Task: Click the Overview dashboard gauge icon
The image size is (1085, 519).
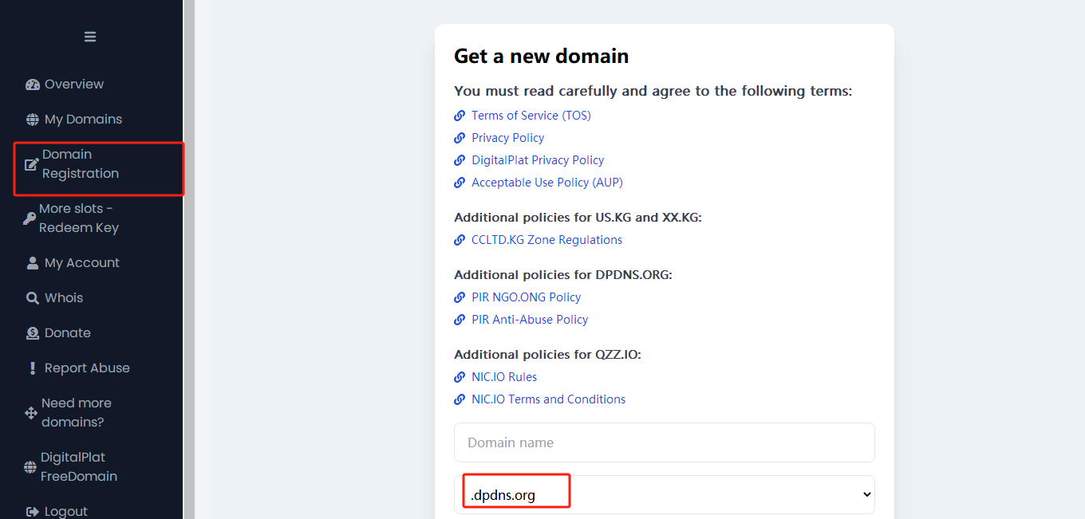Action: click(32, 85)
